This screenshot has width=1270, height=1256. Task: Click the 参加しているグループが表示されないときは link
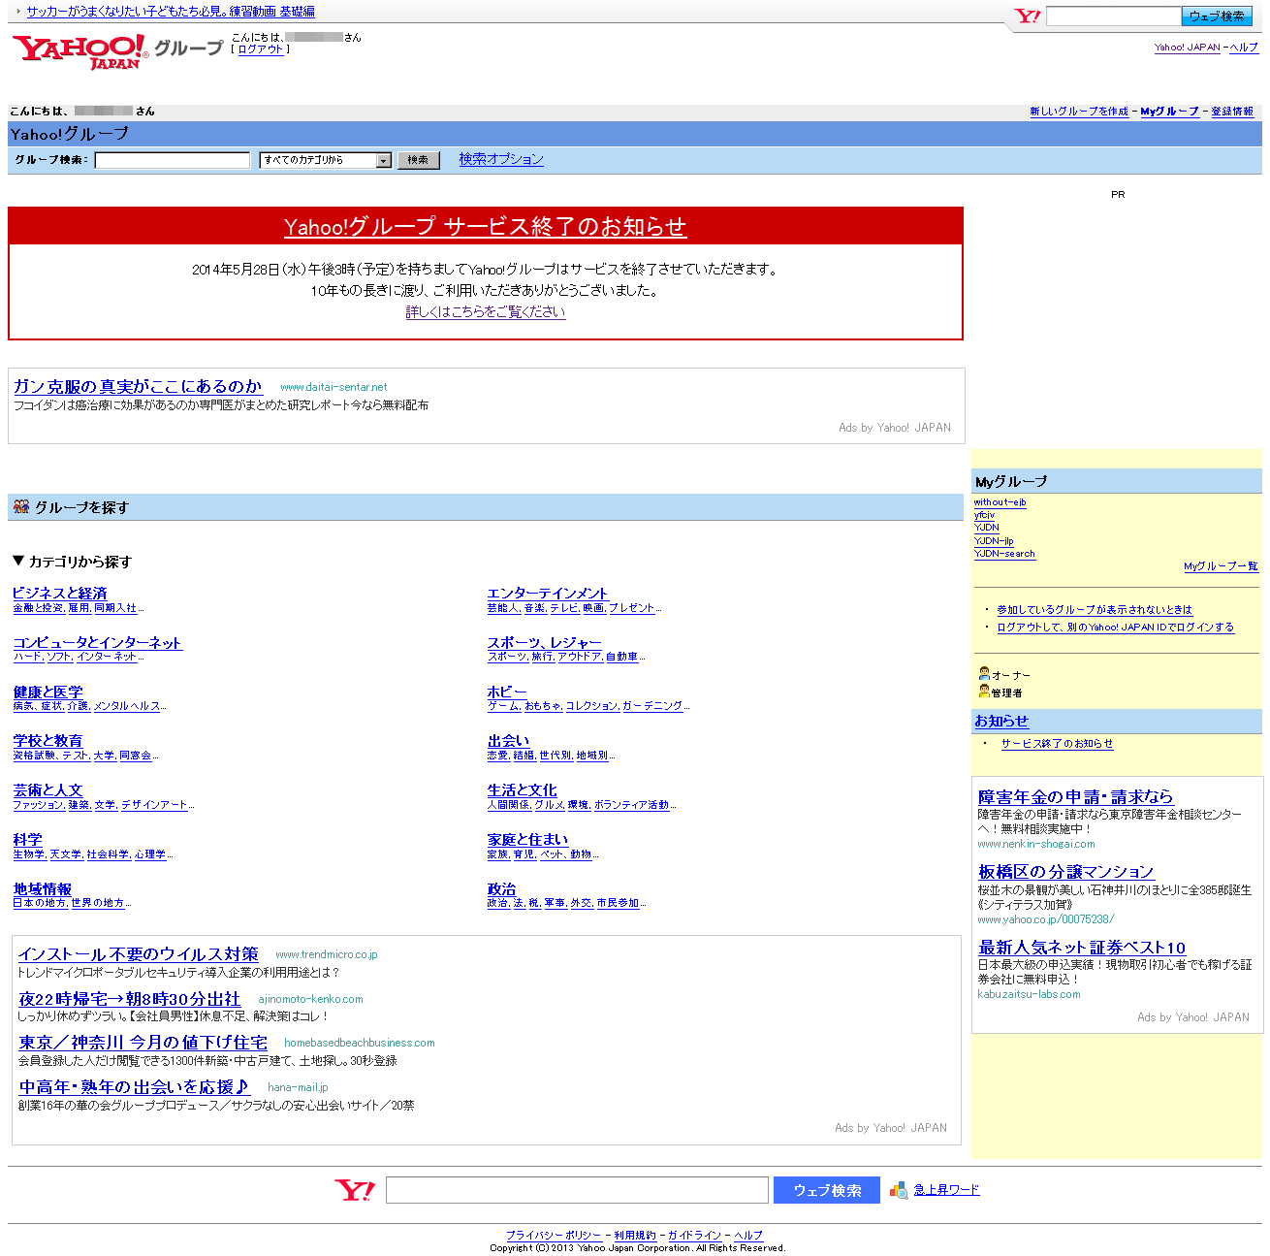pos(1095,610)
